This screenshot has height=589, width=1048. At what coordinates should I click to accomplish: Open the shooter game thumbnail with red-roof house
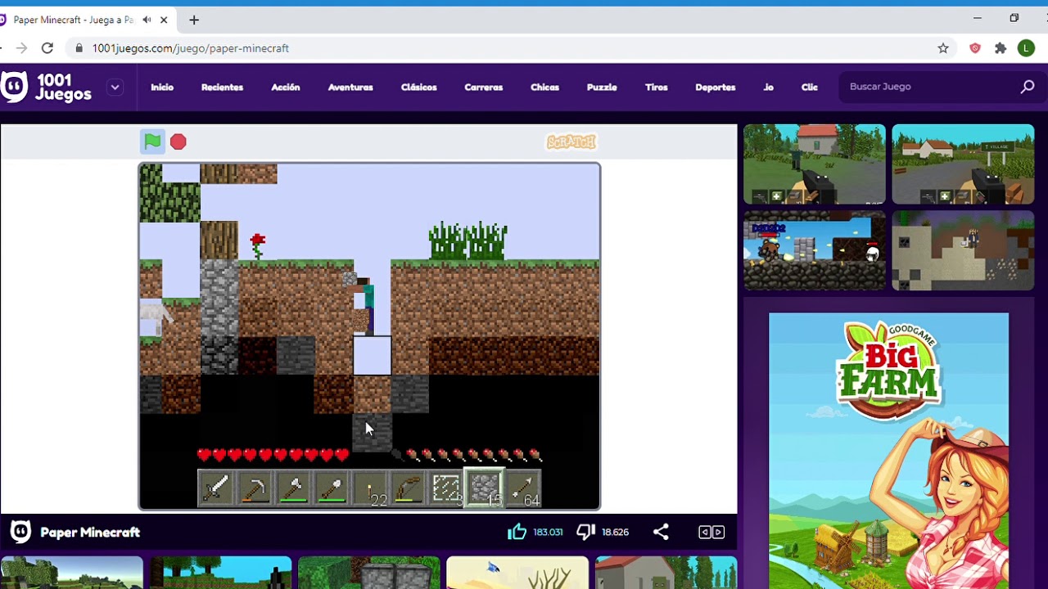tap(814, 164)
